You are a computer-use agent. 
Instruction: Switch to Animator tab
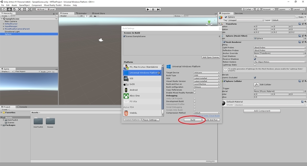coord(81,13)
